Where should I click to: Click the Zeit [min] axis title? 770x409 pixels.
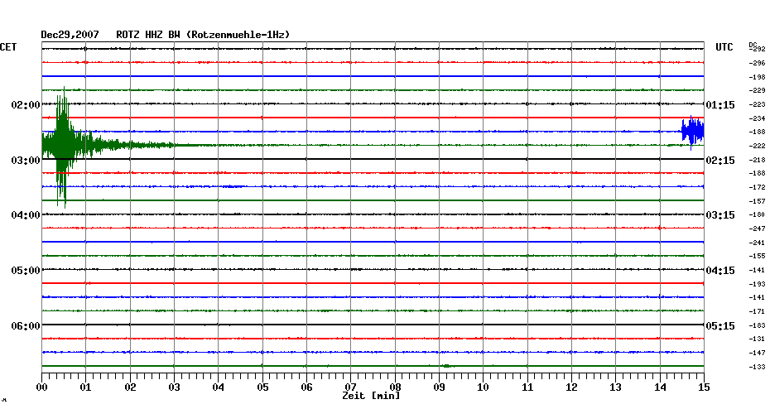(x=371, y=396)
